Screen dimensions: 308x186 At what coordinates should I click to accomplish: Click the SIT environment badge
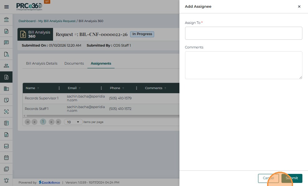click(x=47, y=2)
